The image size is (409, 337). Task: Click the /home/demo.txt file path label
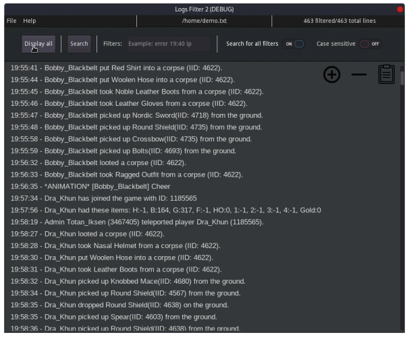pos(204,21)
